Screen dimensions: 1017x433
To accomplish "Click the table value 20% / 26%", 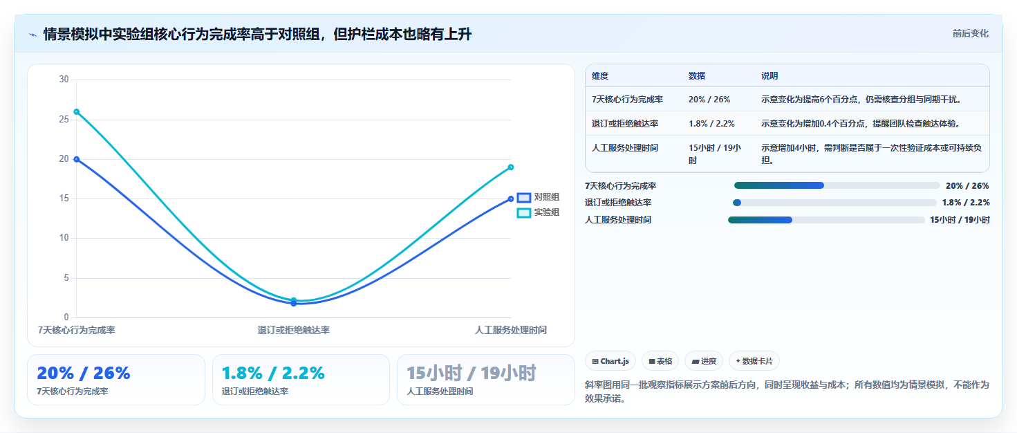I will click(709, 100).
